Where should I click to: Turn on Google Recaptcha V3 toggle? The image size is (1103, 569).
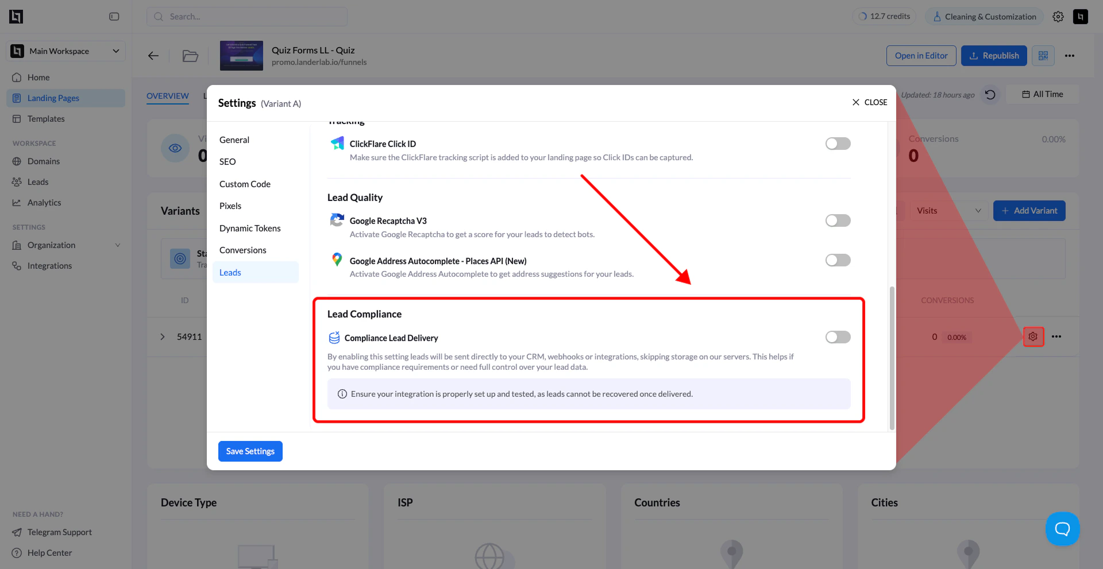pos(838,220)
